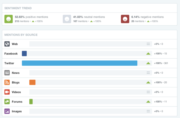The height and width of the screenshot is (118, 180).
Task: Select the Web globe source icon
Action: [x=7, y=44]
